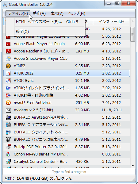Click the Adobe Flash Player 11 Plugin icon
Screen dimensions: 138x184
tap(8, 44)
